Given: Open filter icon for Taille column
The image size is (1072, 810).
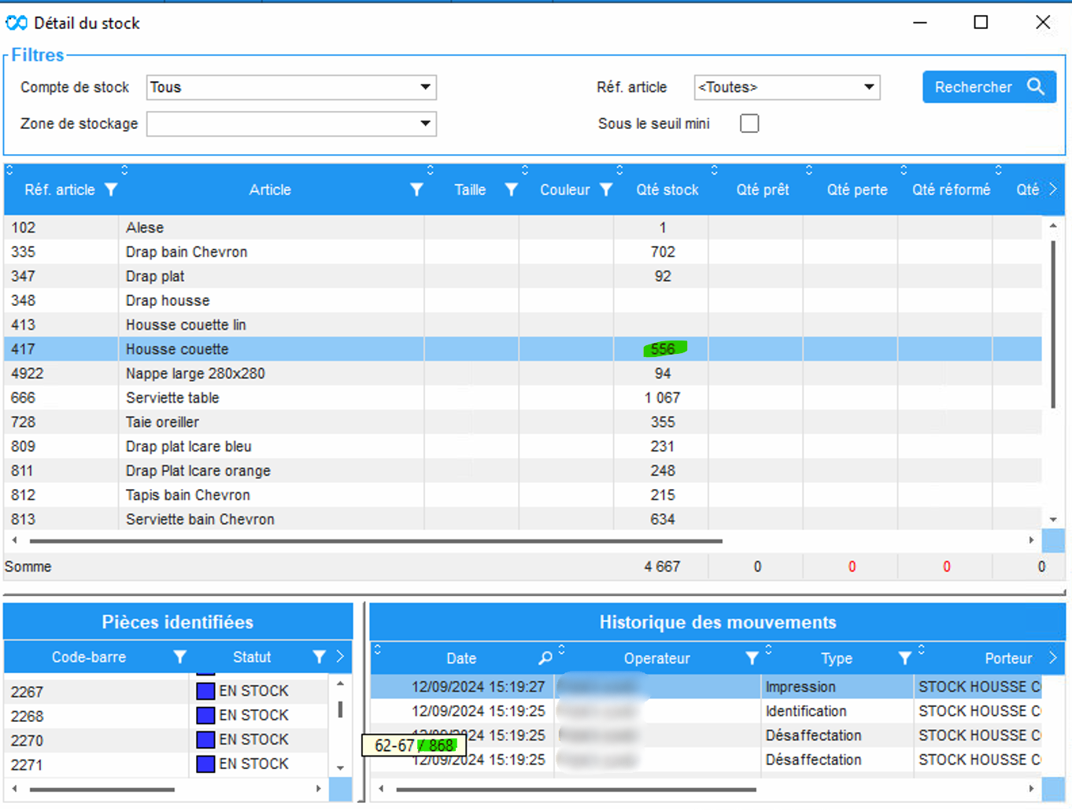Looking at the screenshot, I should (511, 190).
